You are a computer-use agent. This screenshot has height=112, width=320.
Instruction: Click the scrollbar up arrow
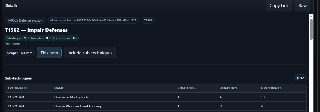(x=311, y=16)
